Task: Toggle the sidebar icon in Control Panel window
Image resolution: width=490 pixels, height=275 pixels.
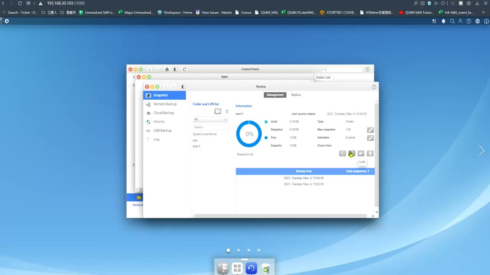Action: point(176,70)
